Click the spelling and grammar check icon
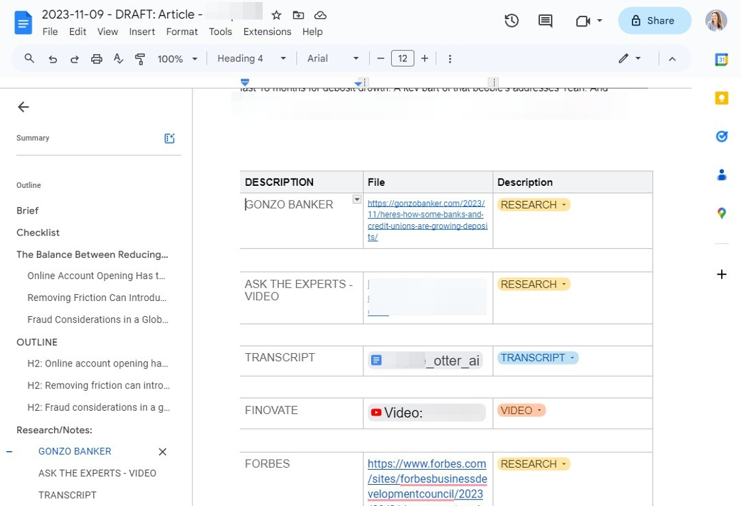Viewport: 741px width, 506px height. coord(118,59)
